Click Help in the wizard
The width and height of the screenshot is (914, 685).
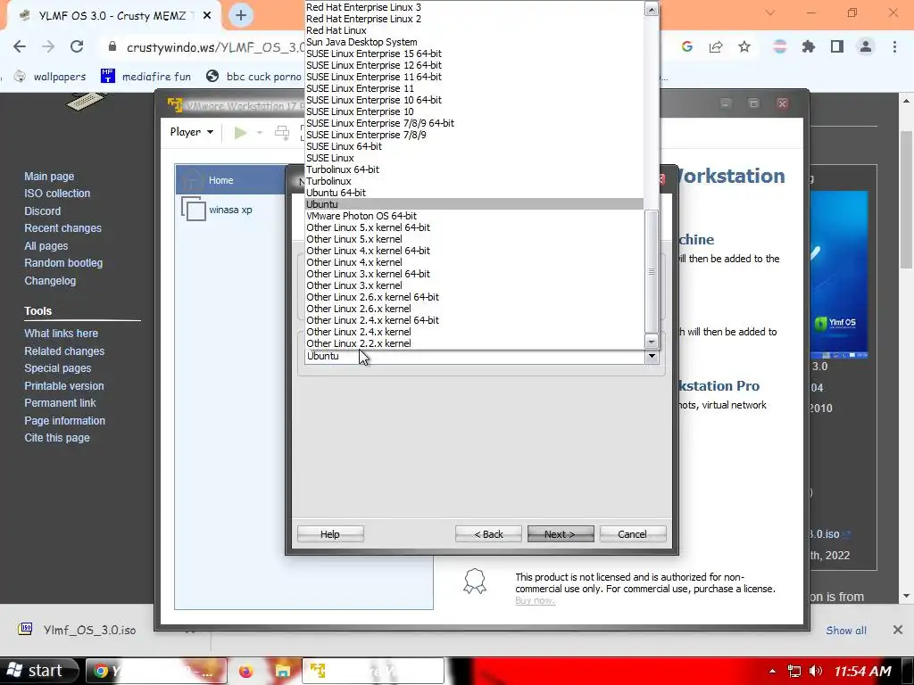(330, 534)
